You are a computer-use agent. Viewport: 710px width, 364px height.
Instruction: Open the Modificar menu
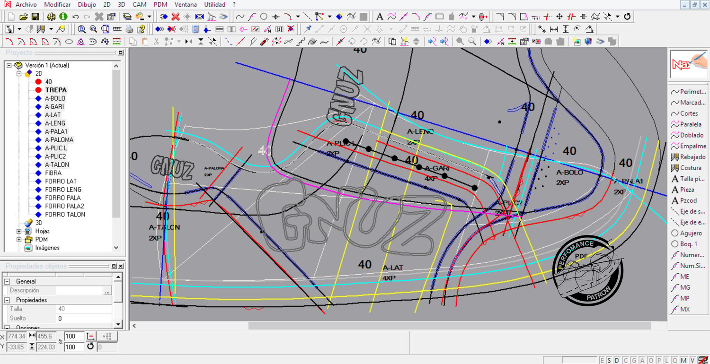tap(57, 5)
